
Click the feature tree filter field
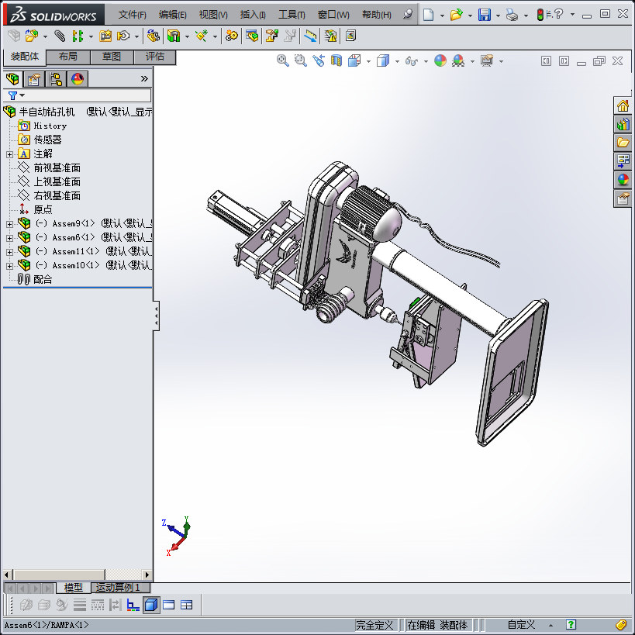(78, 95)
